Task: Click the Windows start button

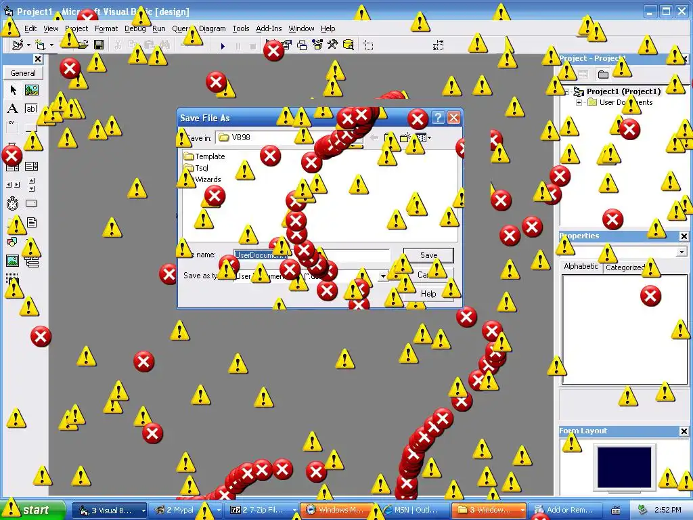Action: 33,510
